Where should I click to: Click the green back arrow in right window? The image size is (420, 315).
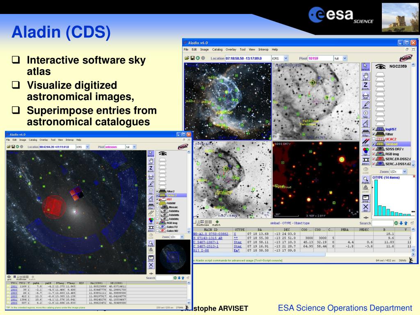(198, 58)
